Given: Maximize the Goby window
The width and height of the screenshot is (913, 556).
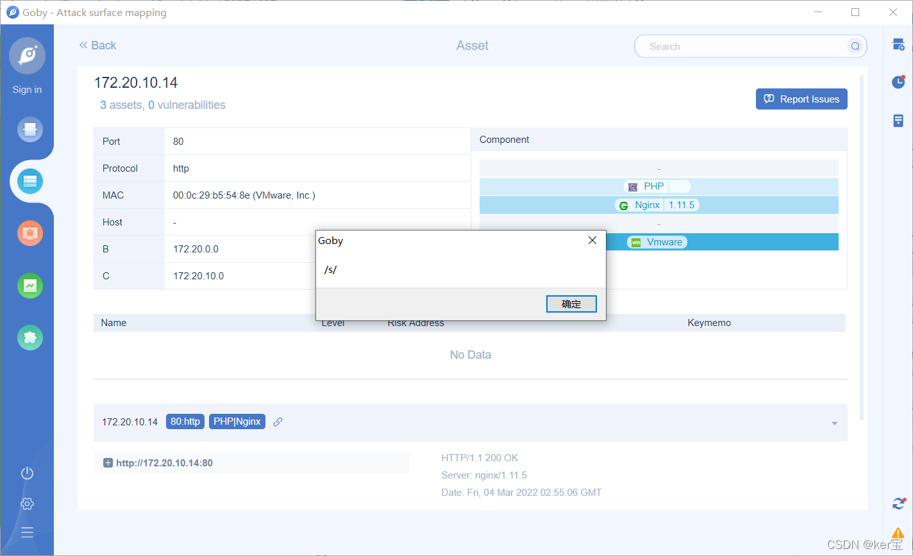Looking at the screenshot, I should point(855,12).
